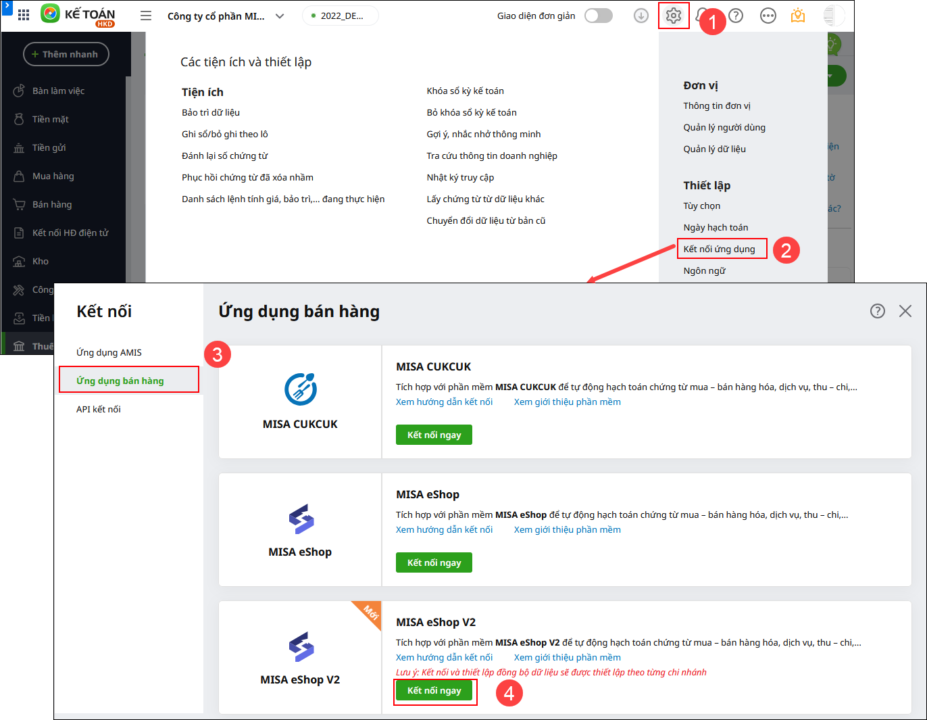The height and width of the screenshot is (720, 927).
Task: Open Thông tin đơn vị
Action: click(x=717, y=105)
